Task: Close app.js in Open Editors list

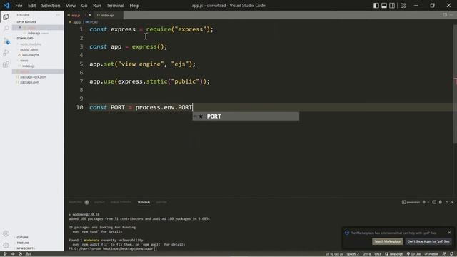Action: (20, 27)
